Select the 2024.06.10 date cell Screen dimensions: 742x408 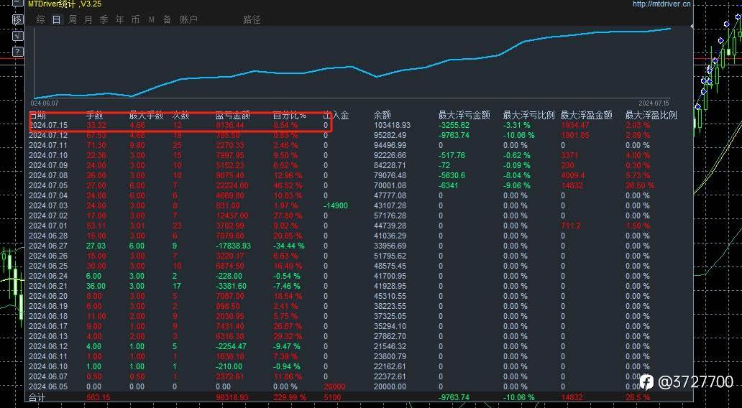click(48, 366)
